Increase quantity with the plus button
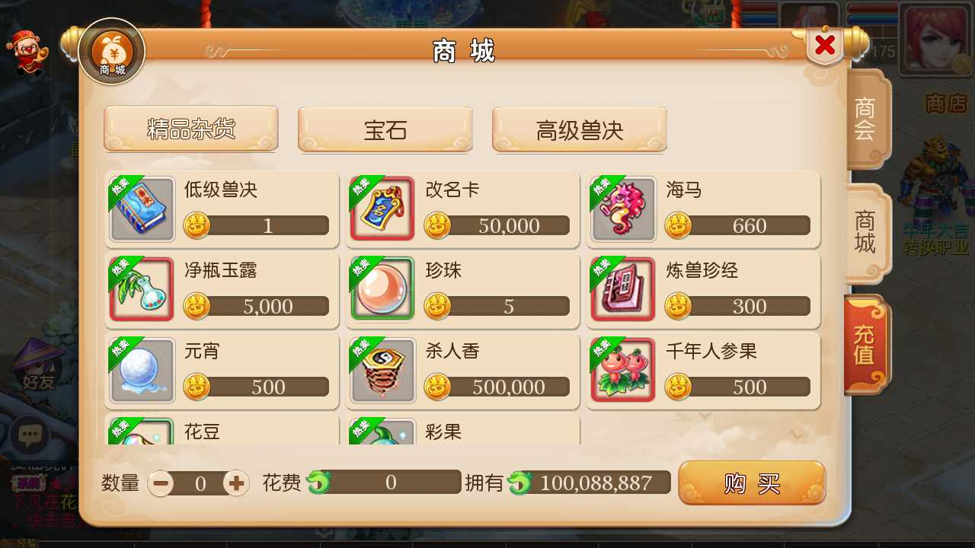Image resolution: width=975 pixels, height=548 pixels. 236,483
